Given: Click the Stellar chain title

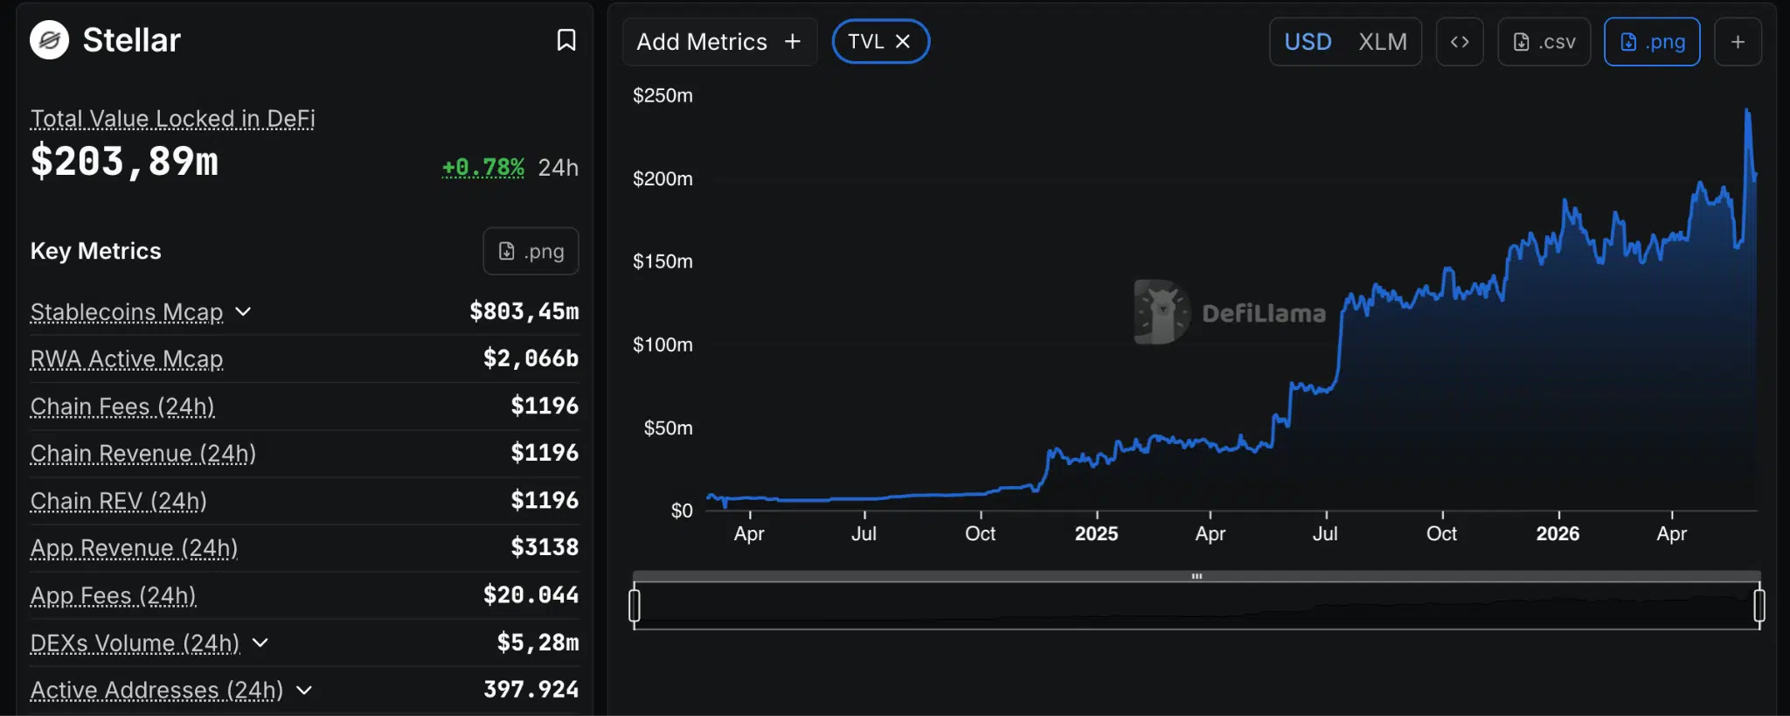Looking at the screenshot, I should pos(132,40).
